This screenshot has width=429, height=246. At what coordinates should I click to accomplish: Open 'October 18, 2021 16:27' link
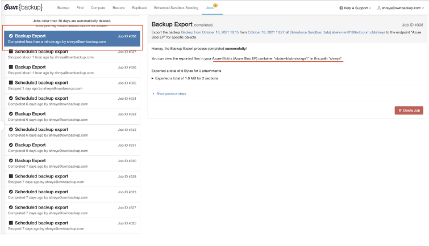click(266, 32)
